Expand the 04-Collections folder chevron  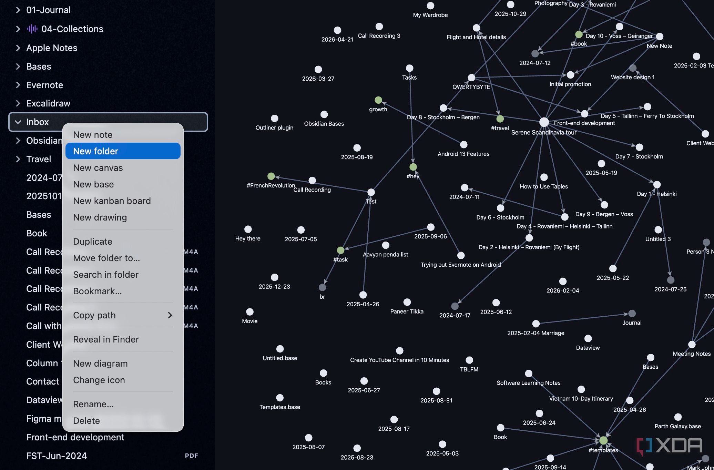[x=18, y=29]
